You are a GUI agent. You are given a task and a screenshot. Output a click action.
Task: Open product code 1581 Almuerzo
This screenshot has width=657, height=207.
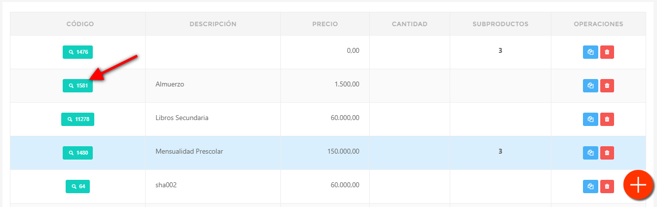[77, 85]
